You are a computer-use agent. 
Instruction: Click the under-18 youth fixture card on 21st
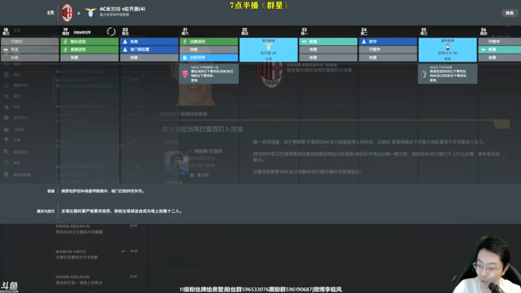tap(209, 74)
